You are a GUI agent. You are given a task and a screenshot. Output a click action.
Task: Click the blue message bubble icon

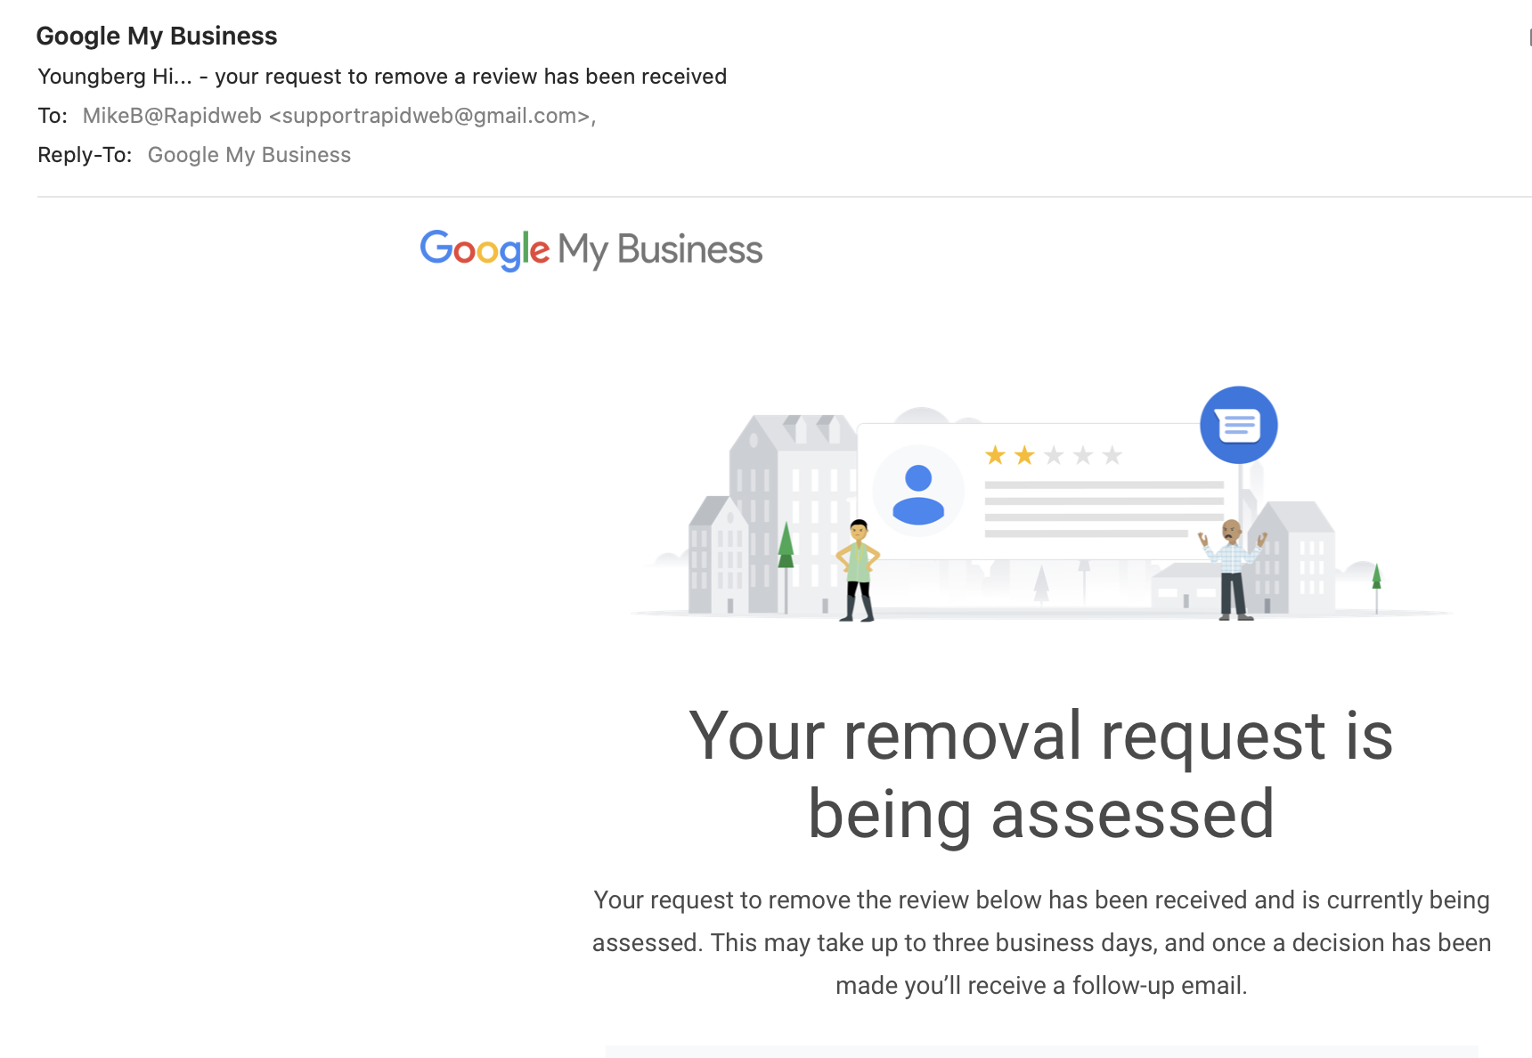click(1238, 425)
